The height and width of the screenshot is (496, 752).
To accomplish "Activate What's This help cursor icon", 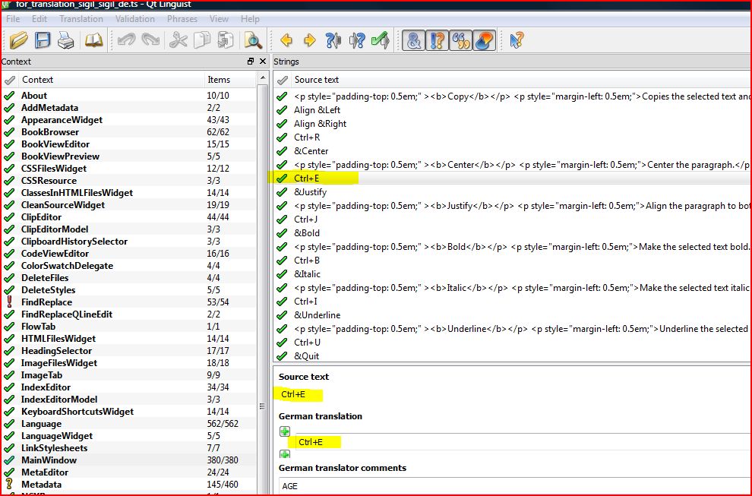I will (x=517, y=40).
